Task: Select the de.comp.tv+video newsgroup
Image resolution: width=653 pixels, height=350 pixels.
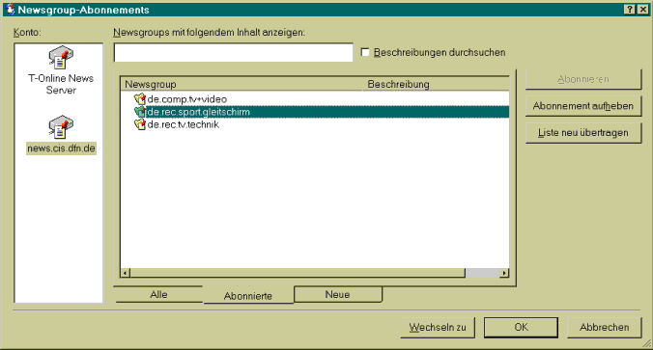Action: 187,99
